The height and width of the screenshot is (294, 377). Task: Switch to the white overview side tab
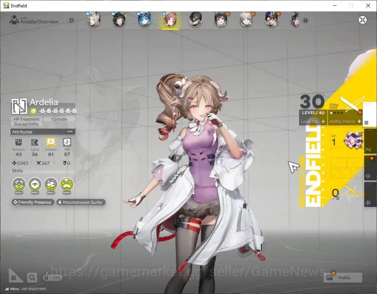(370, 114)
